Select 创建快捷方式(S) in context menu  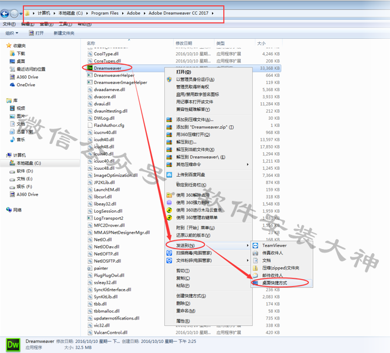click(191, 296)
